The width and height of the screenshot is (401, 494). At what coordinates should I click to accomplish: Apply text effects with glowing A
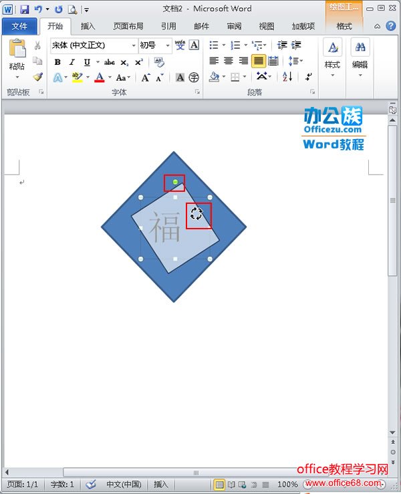[x=57, y=78]
